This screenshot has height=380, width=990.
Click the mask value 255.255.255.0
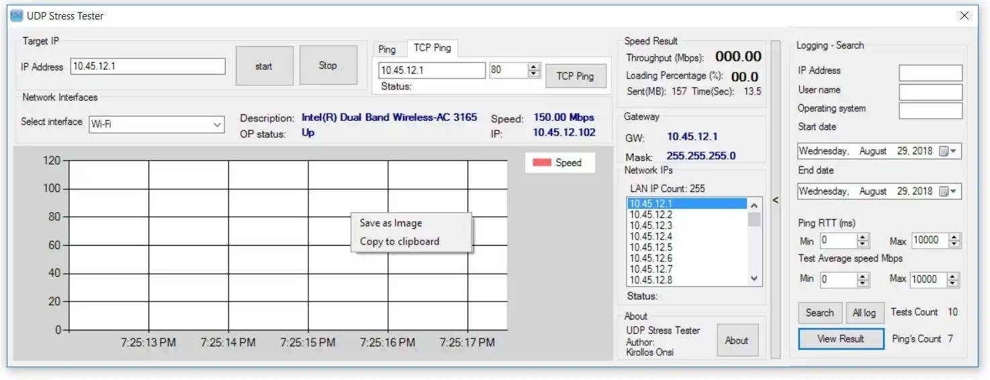coord(701,156)
